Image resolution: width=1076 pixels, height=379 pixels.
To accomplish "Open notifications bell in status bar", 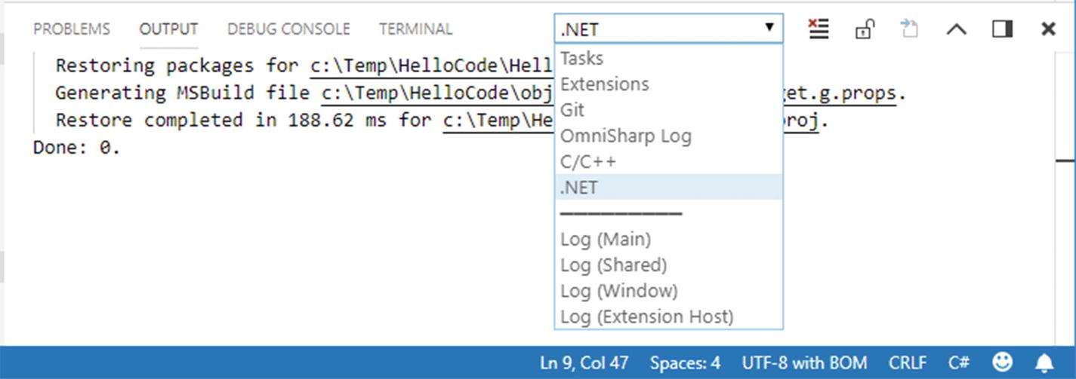I will [x=1044, y=362].
